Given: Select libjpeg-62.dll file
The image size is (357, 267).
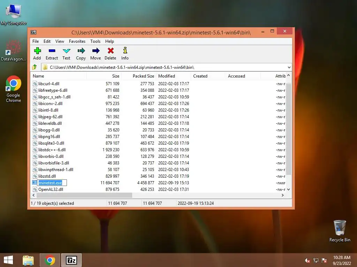Looking at the screenshot, I should tap(50, 116).
